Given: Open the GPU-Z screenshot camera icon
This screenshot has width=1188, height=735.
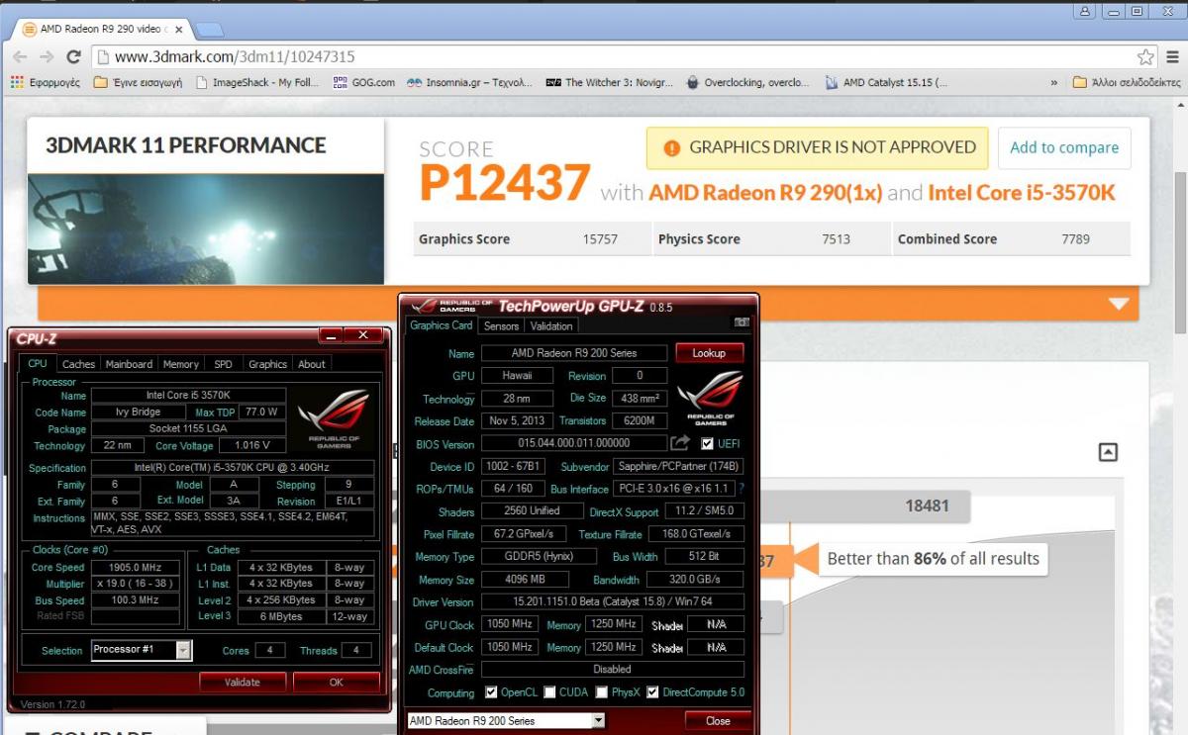Looking at the screenshot, I should click(741, 322).
